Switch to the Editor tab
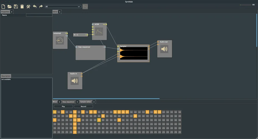This screenshot has height=139, width=258. 55,12
